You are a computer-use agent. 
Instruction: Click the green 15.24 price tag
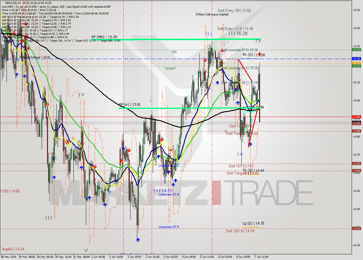pos(356,66)
